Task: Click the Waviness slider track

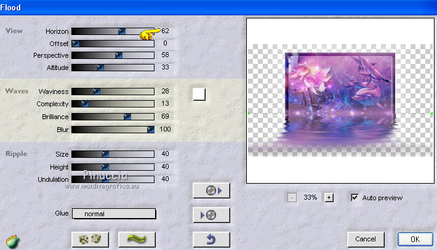Action: (113, 91)
